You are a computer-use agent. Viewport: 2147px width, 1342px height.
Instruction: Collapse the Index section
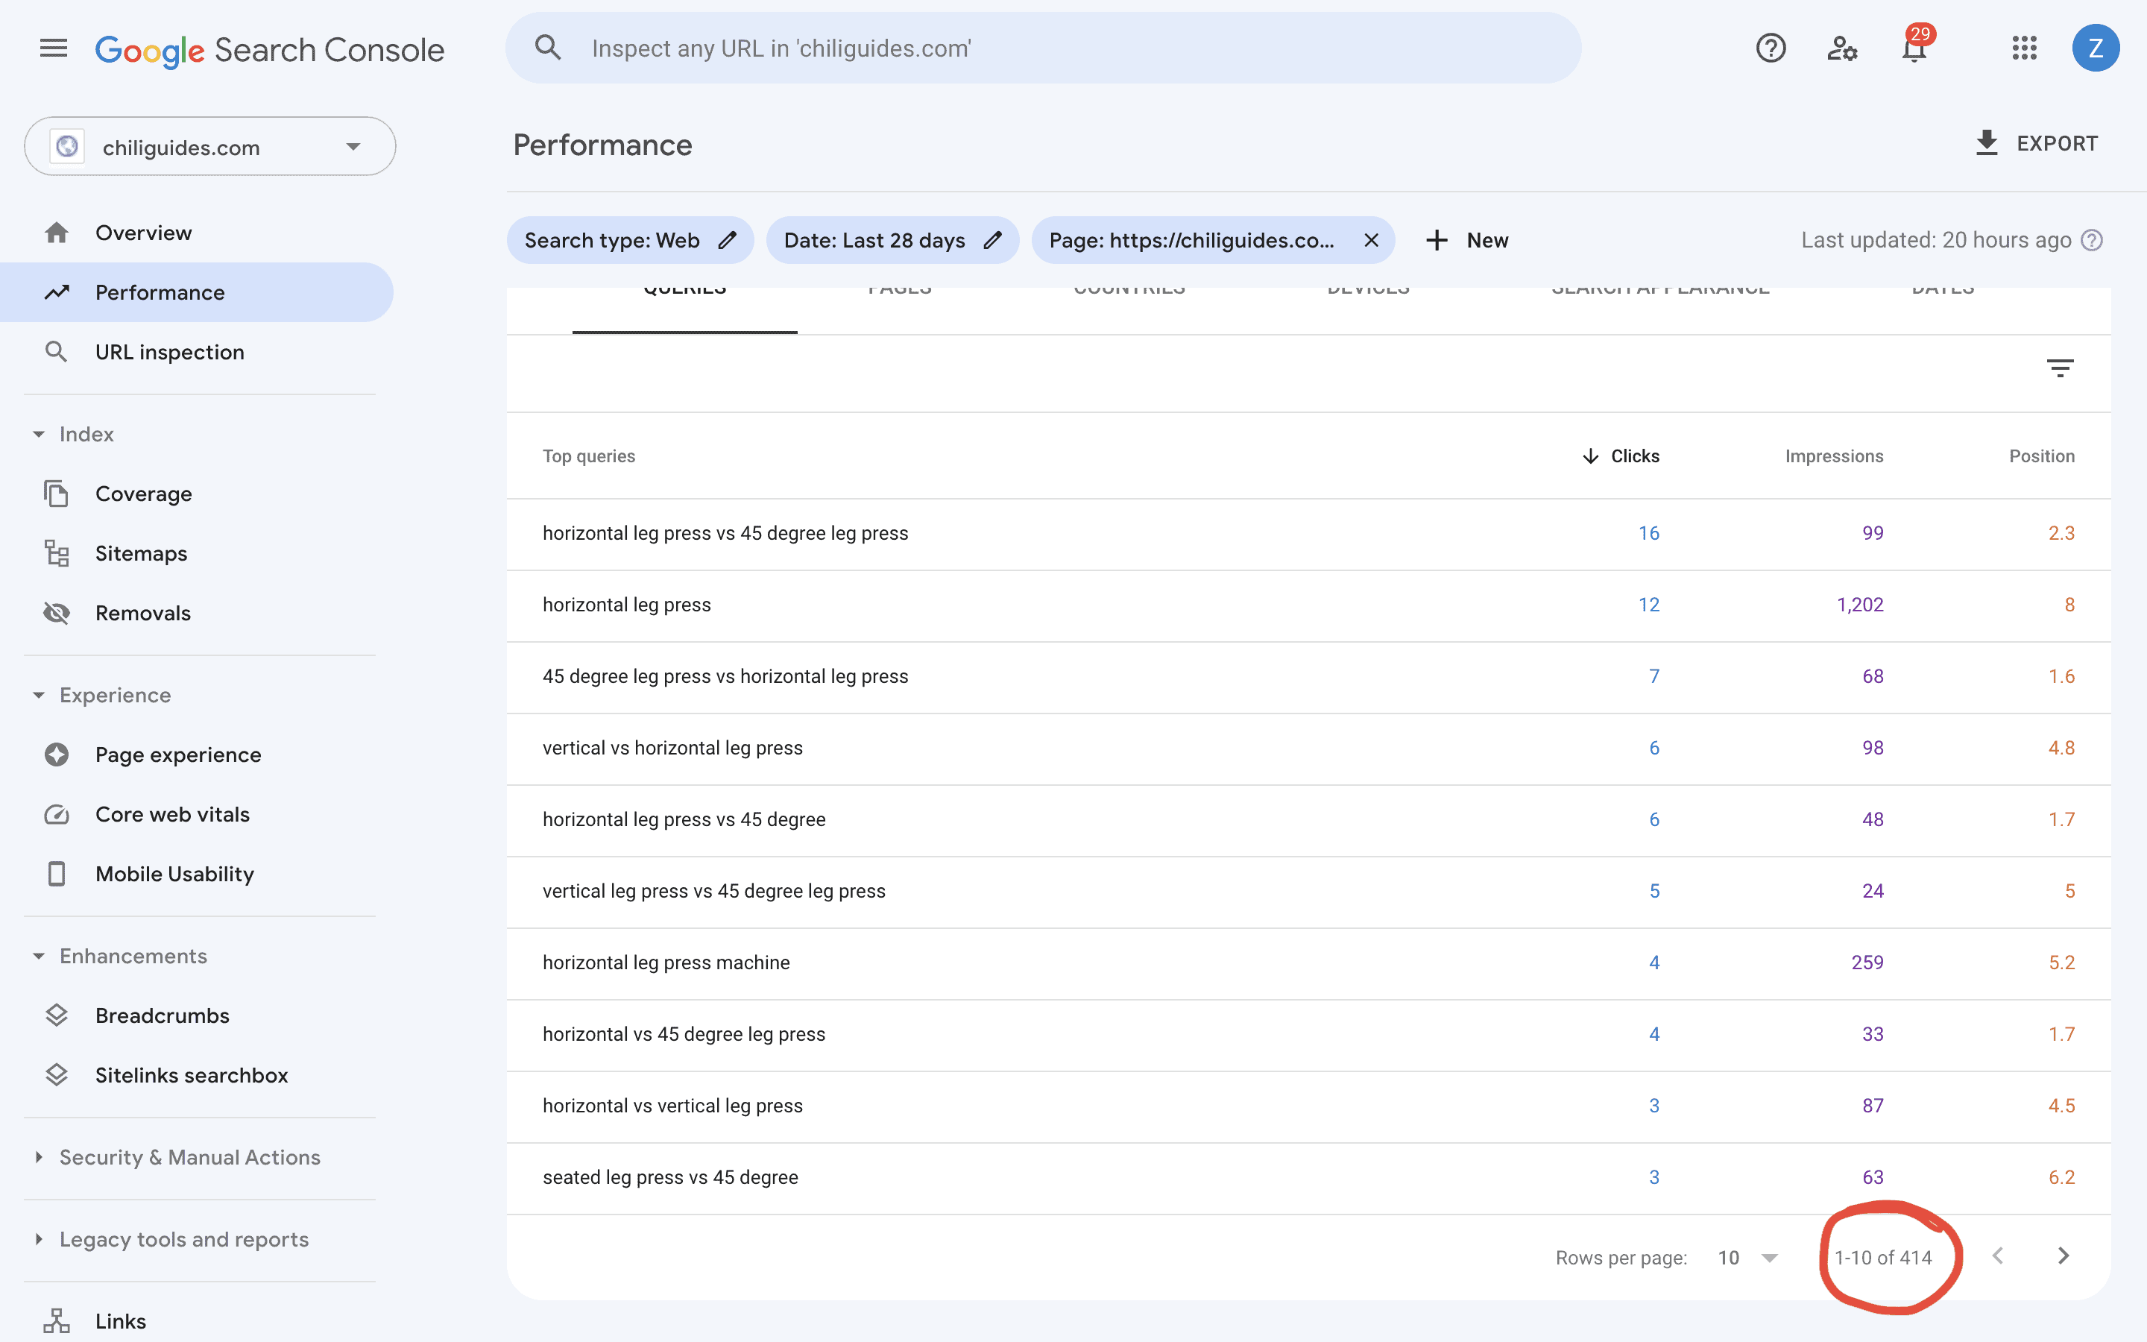(39, 434)
